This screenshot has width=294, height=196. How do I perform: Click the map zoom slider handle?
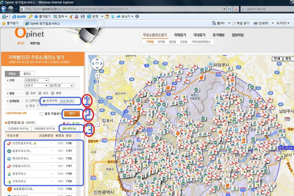pos(97,99)
